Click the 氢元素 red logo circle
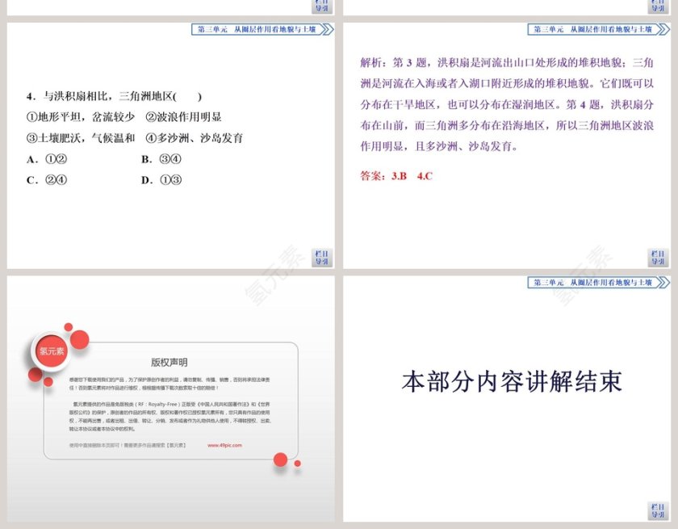 [x=52, y=351]
